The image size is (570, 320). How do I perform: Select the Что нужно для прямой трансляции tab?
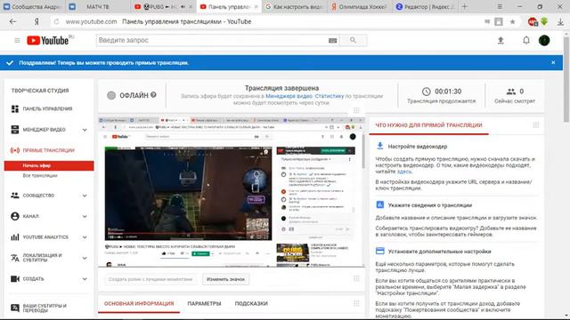pos(428,125)
